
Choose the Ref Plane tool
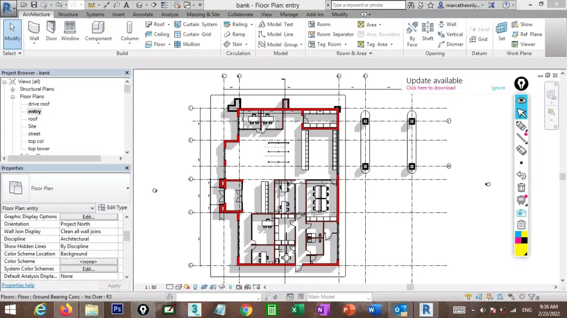pyautogui.click(x=527, y=34)
